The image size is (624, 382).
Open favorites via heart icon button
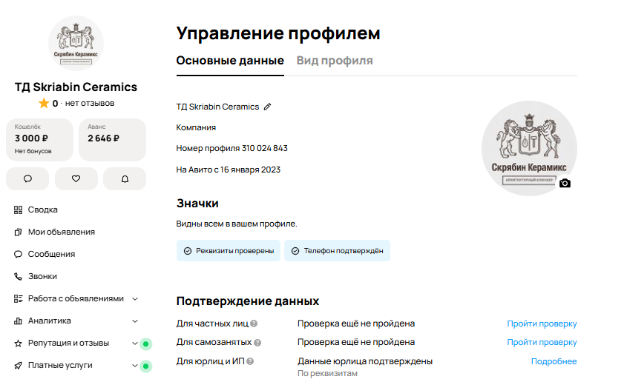(76, 178)
